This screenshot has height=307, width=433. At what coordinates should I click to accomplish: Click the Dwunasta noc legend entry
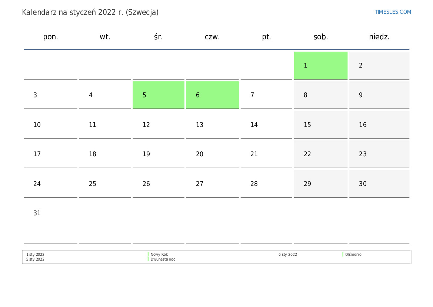click(x=163, y=259)
